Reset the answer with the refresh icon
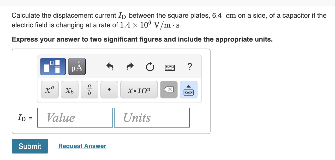The height and width of the screenshot is (160, 335). pos(149,67)
